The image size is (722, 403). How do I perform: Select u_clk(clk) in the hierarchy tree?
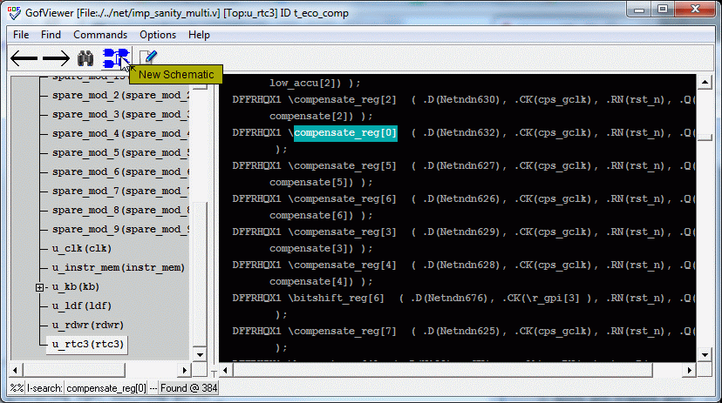pyautogui.click(x=81, y=248)
